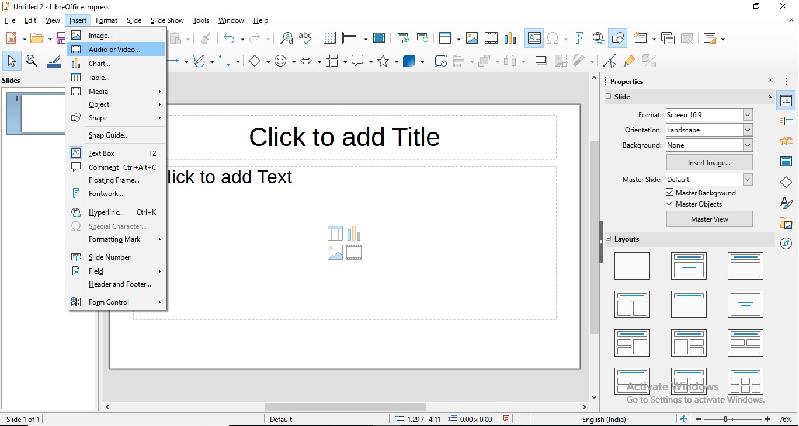Click the Master View button
Viewport: 799px width, 426px height.
pyautogui.click(x=709, y=219)
